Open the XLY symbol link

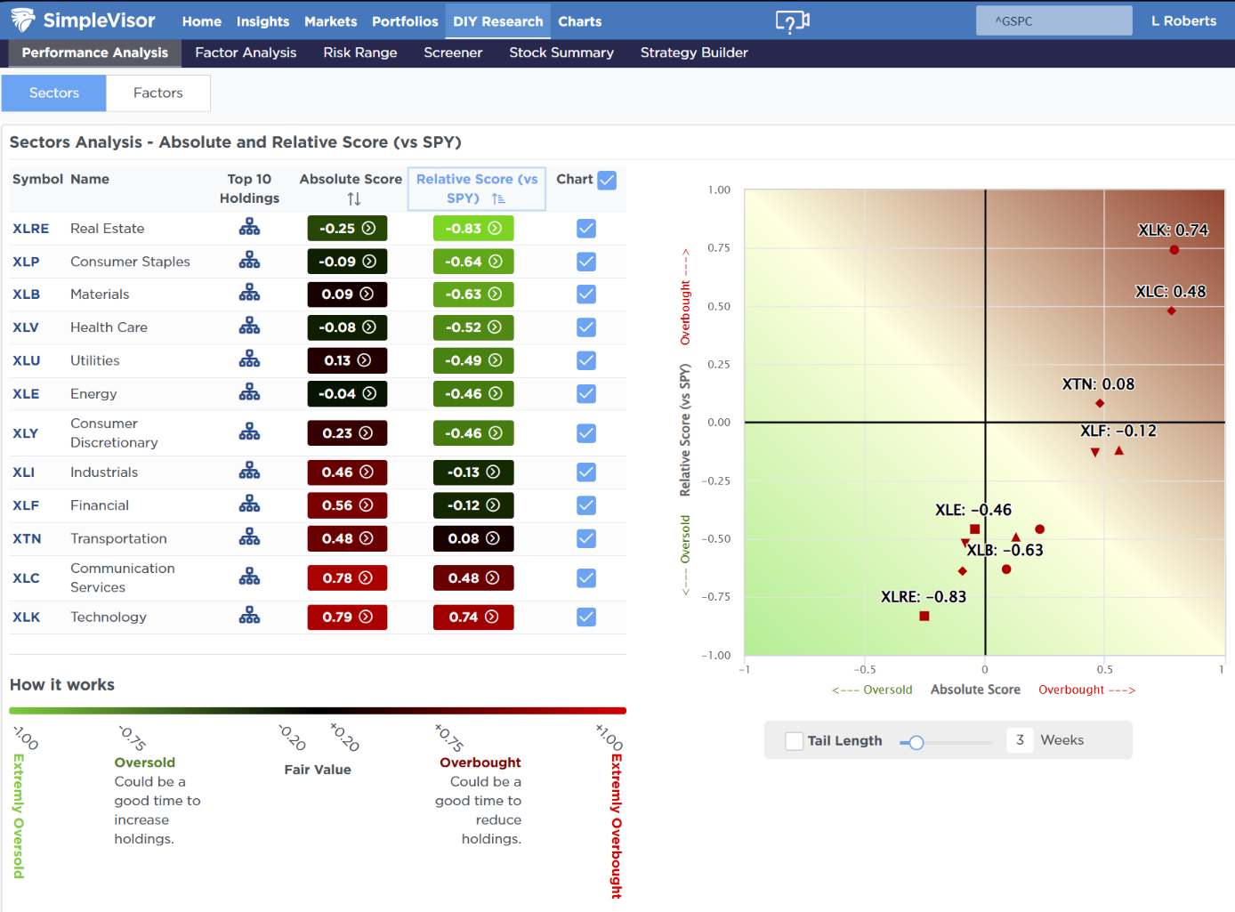click(x=26, y=433)
